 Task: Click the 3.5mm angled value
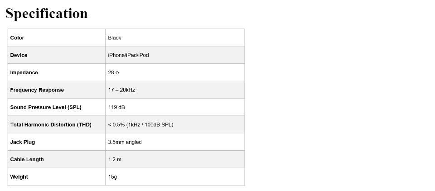[125, 142]
